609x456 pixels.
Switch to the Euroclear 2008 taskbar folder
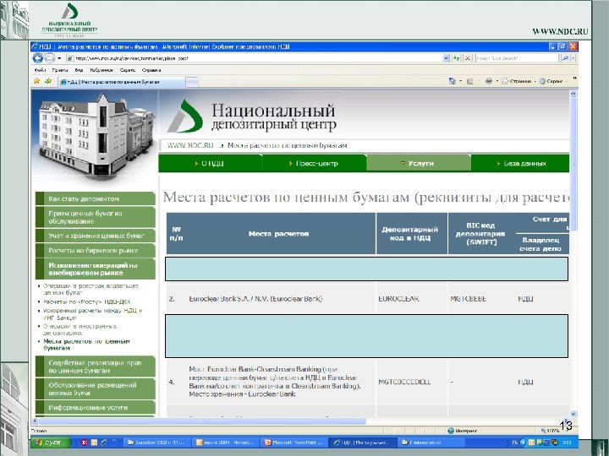click(158, 442)
